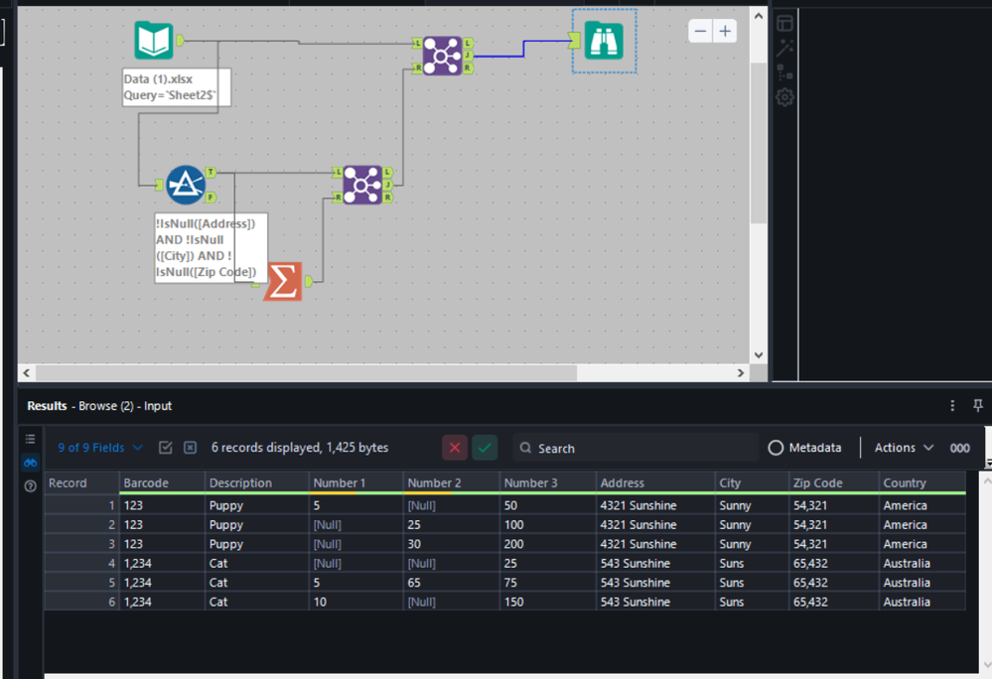Select the upper Join tool icon
This screenshot has height=679, width=992.
point(442,56)
